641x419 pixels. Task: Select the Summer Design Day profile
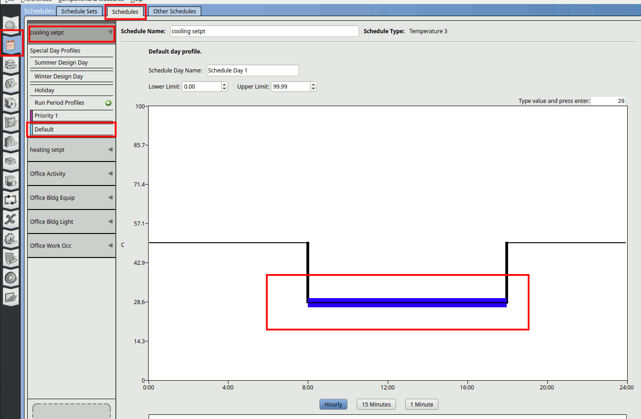(61, 63)
